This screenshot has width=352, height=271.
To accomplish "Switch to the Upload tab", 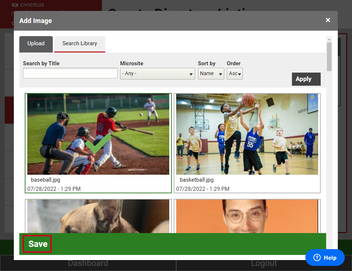I will (36, 44).
